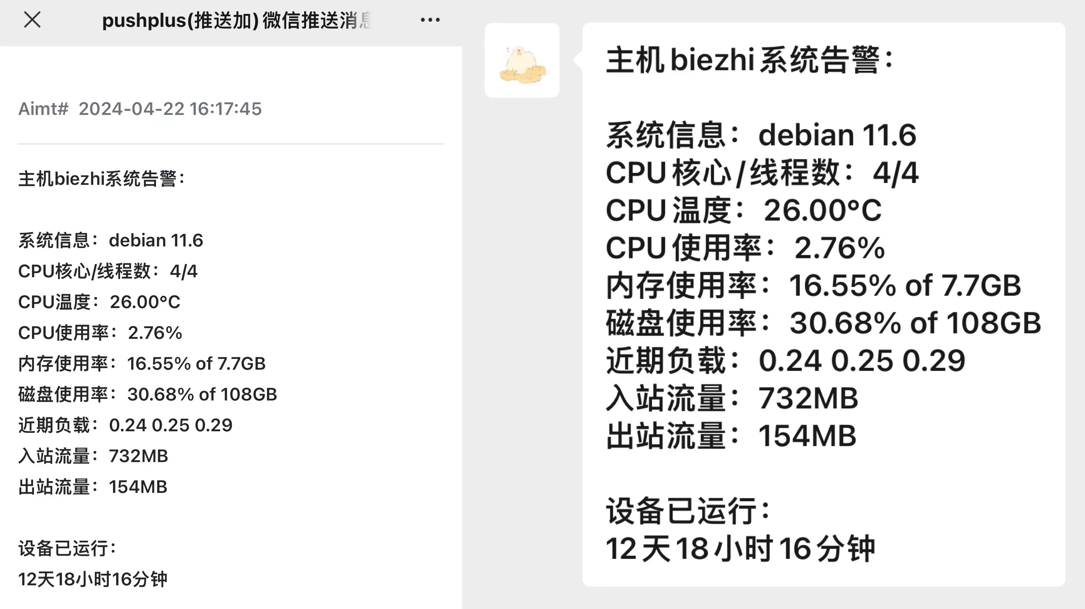1085x609 pixels.
Task: Open the three-dot more options menu
Action: coord(430,20)
